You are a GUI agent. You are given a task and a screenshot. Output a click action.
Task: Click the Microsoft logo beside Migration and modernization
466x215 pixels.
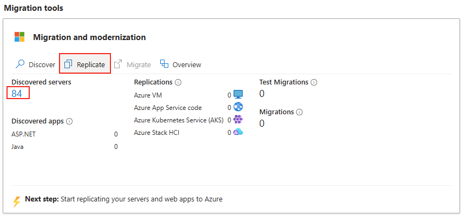point(19,37)
